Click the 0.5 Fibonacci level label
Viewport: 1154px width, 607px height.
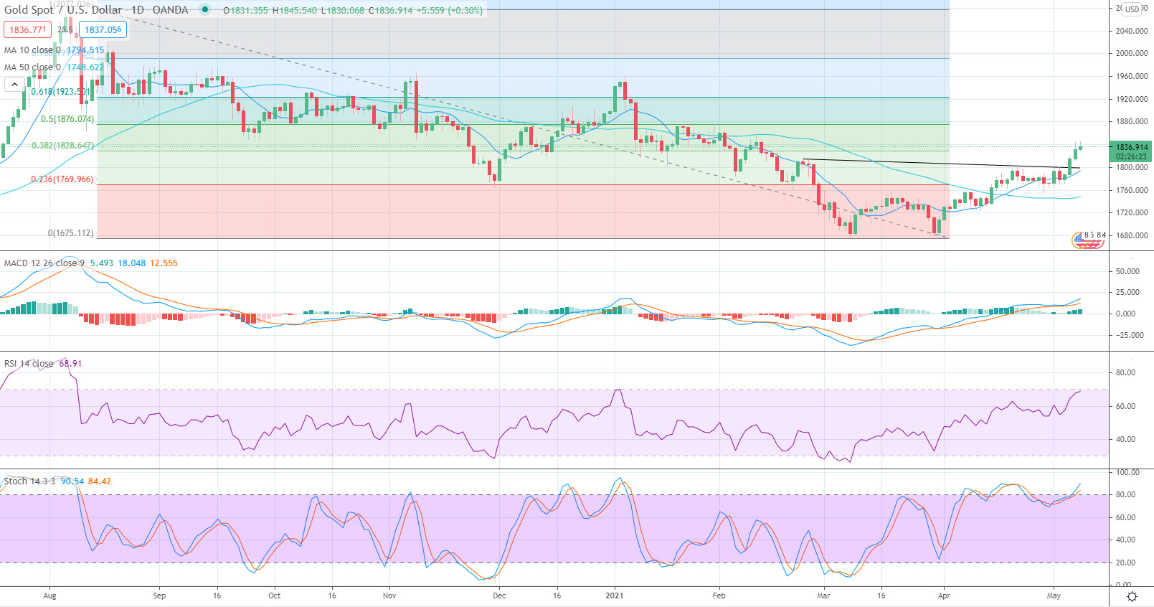click(67, 119)
